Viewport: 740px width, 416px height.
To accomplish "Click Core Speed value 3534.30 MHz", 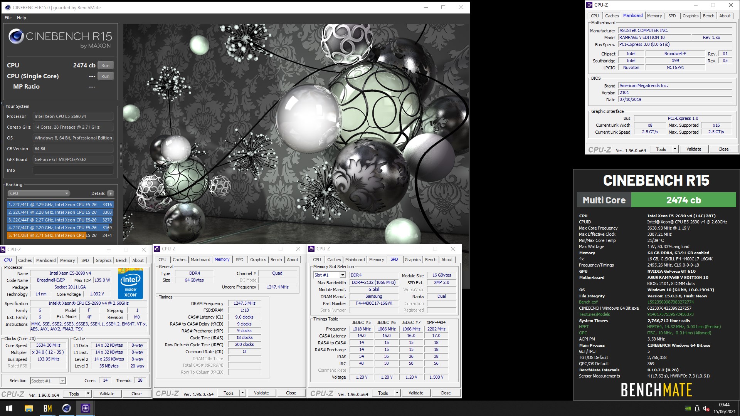I will tap(48, 345).
